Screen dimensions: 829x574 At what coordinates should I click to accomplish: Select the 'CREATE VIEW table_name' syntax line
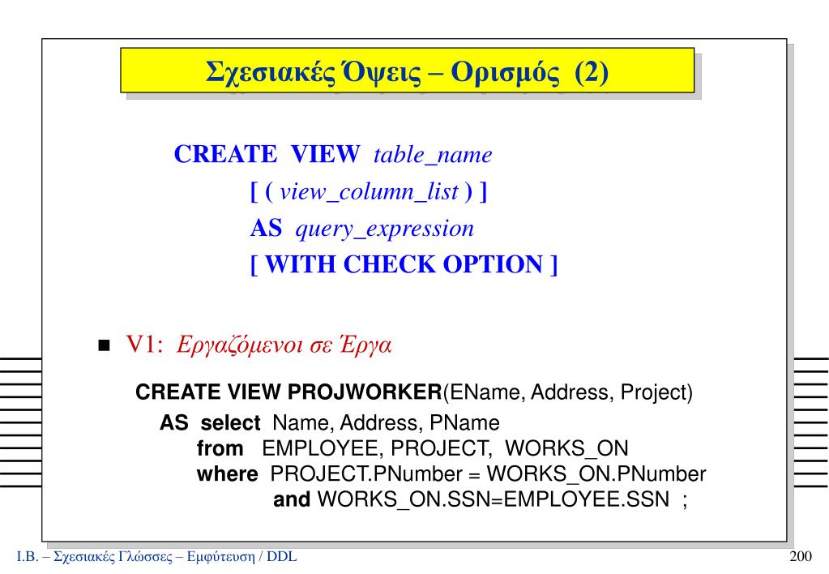(333, 155)
